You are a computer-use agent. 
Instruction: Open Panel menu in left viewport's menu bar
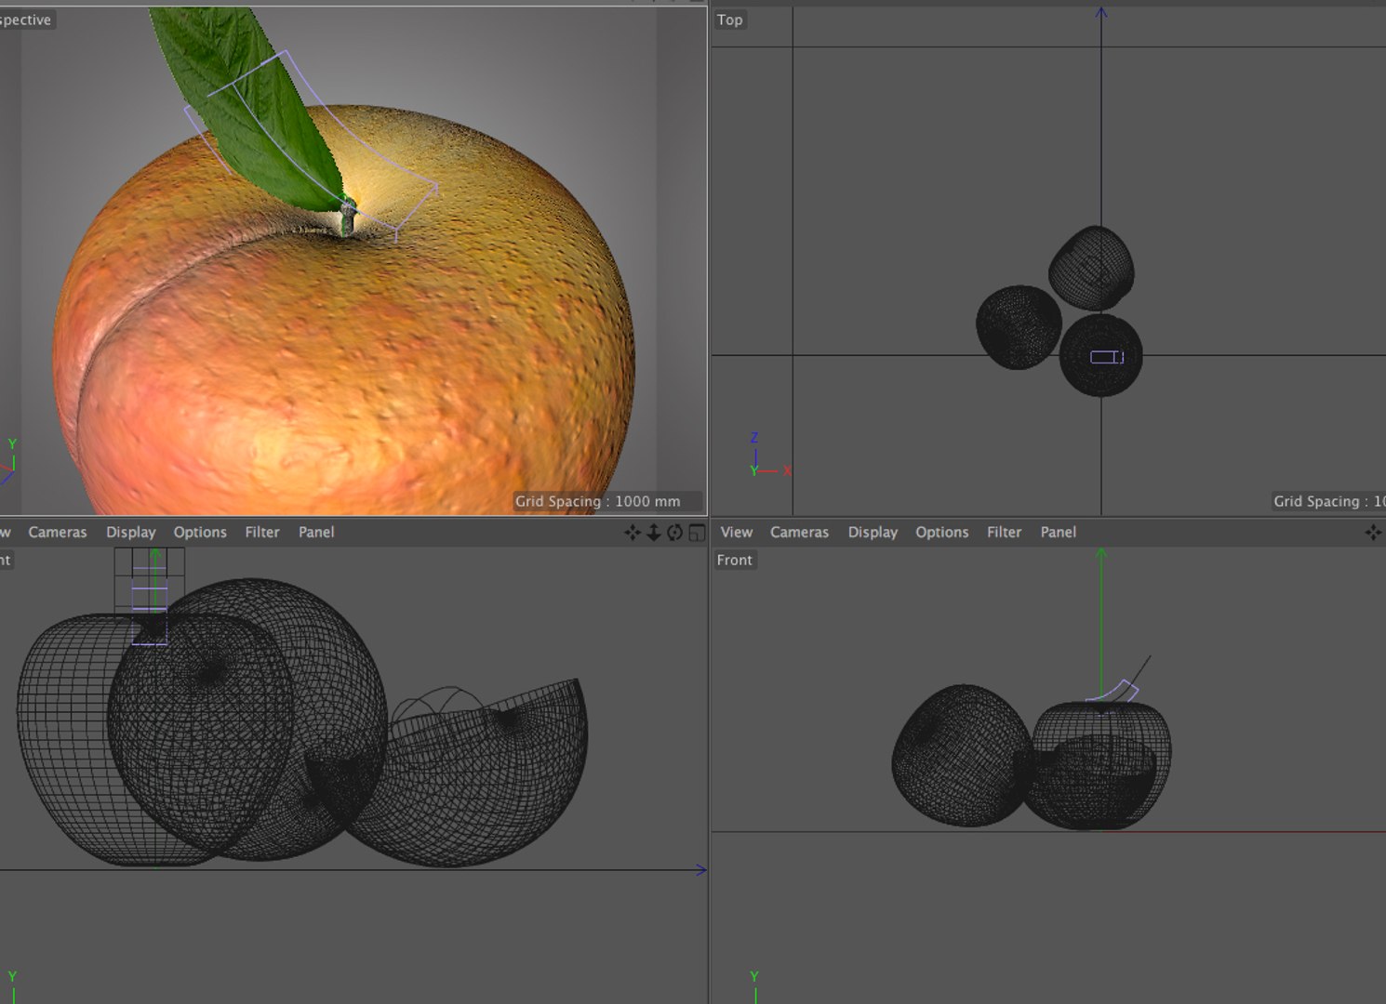pos(316,532)
